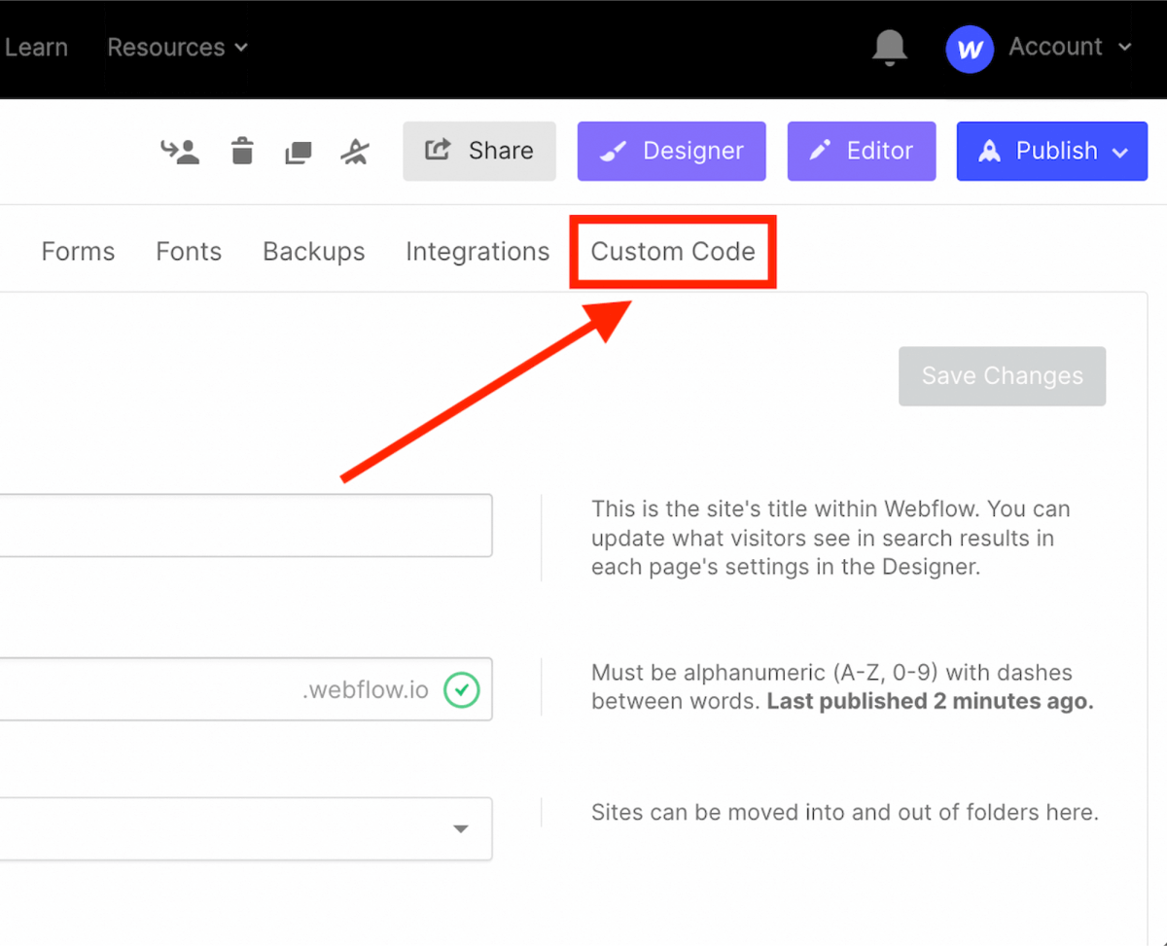Click the .webflow.io subdomain field
Viewport: 1167px width, 946px height.
point(245,689)
